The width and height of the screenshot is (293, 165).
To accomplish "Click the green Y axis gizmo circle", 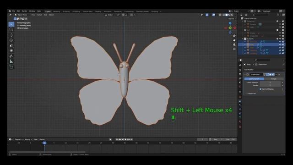I will 230,28.
